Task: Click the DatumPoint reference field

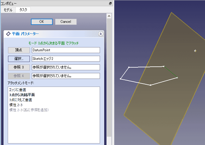Action: (x=66, y=50)
